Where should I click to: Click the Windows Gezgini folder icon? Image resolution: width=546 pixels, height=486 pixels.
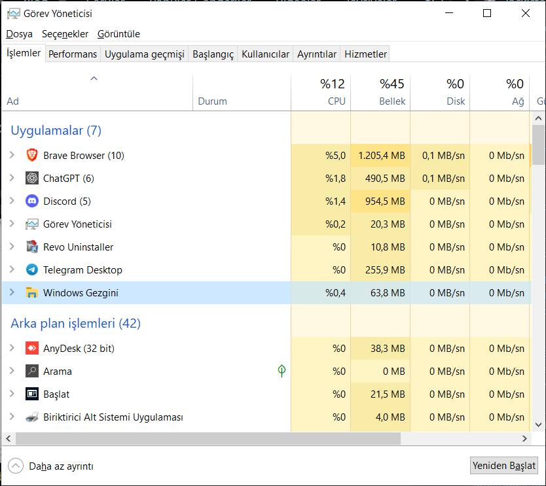(x=32, y=292)
